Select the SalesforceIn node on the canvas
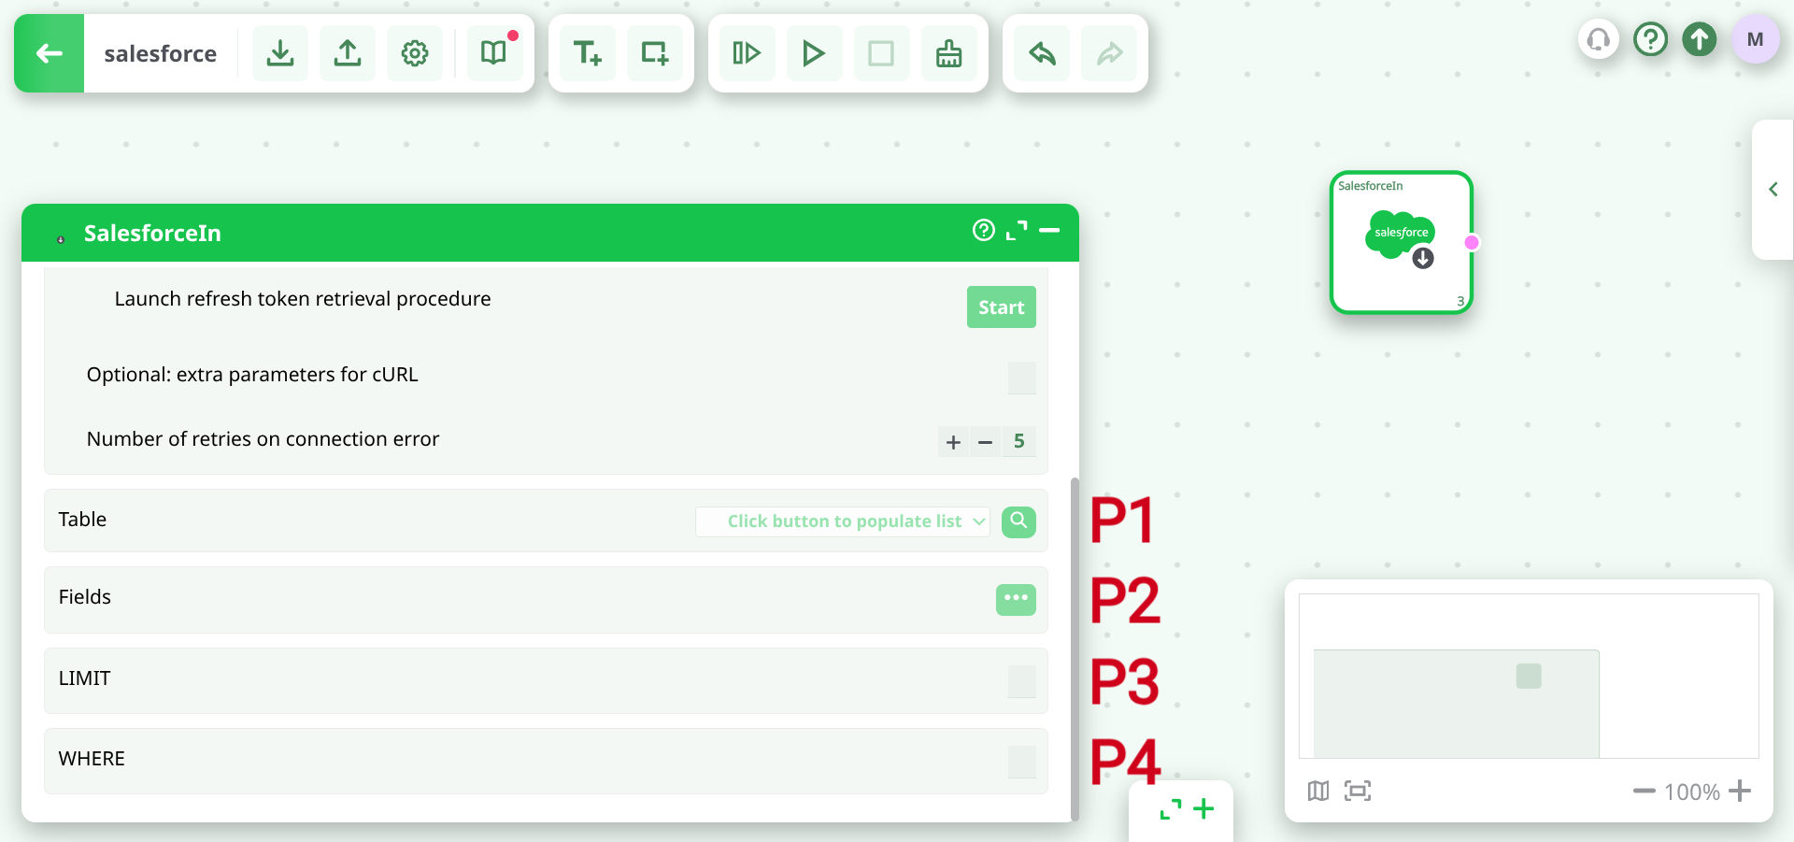This screenshot has height=842, width=1794. tap(1401, 242)
